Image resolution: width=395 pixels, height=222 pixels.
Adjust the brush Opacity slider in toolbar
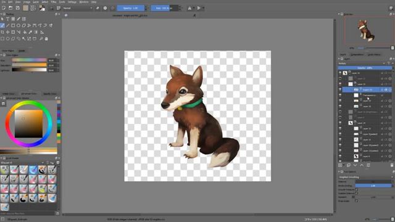130,8
